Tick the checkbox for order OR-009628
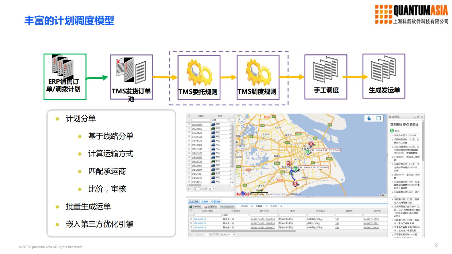Viewport: 452px width, 254px height. click(191, 227)
